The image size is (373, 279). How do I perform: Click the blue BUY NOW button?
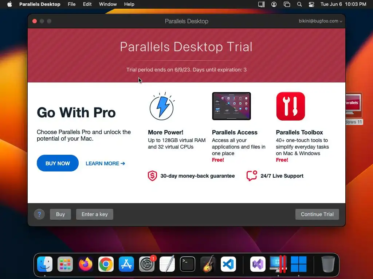pos(58,163)
